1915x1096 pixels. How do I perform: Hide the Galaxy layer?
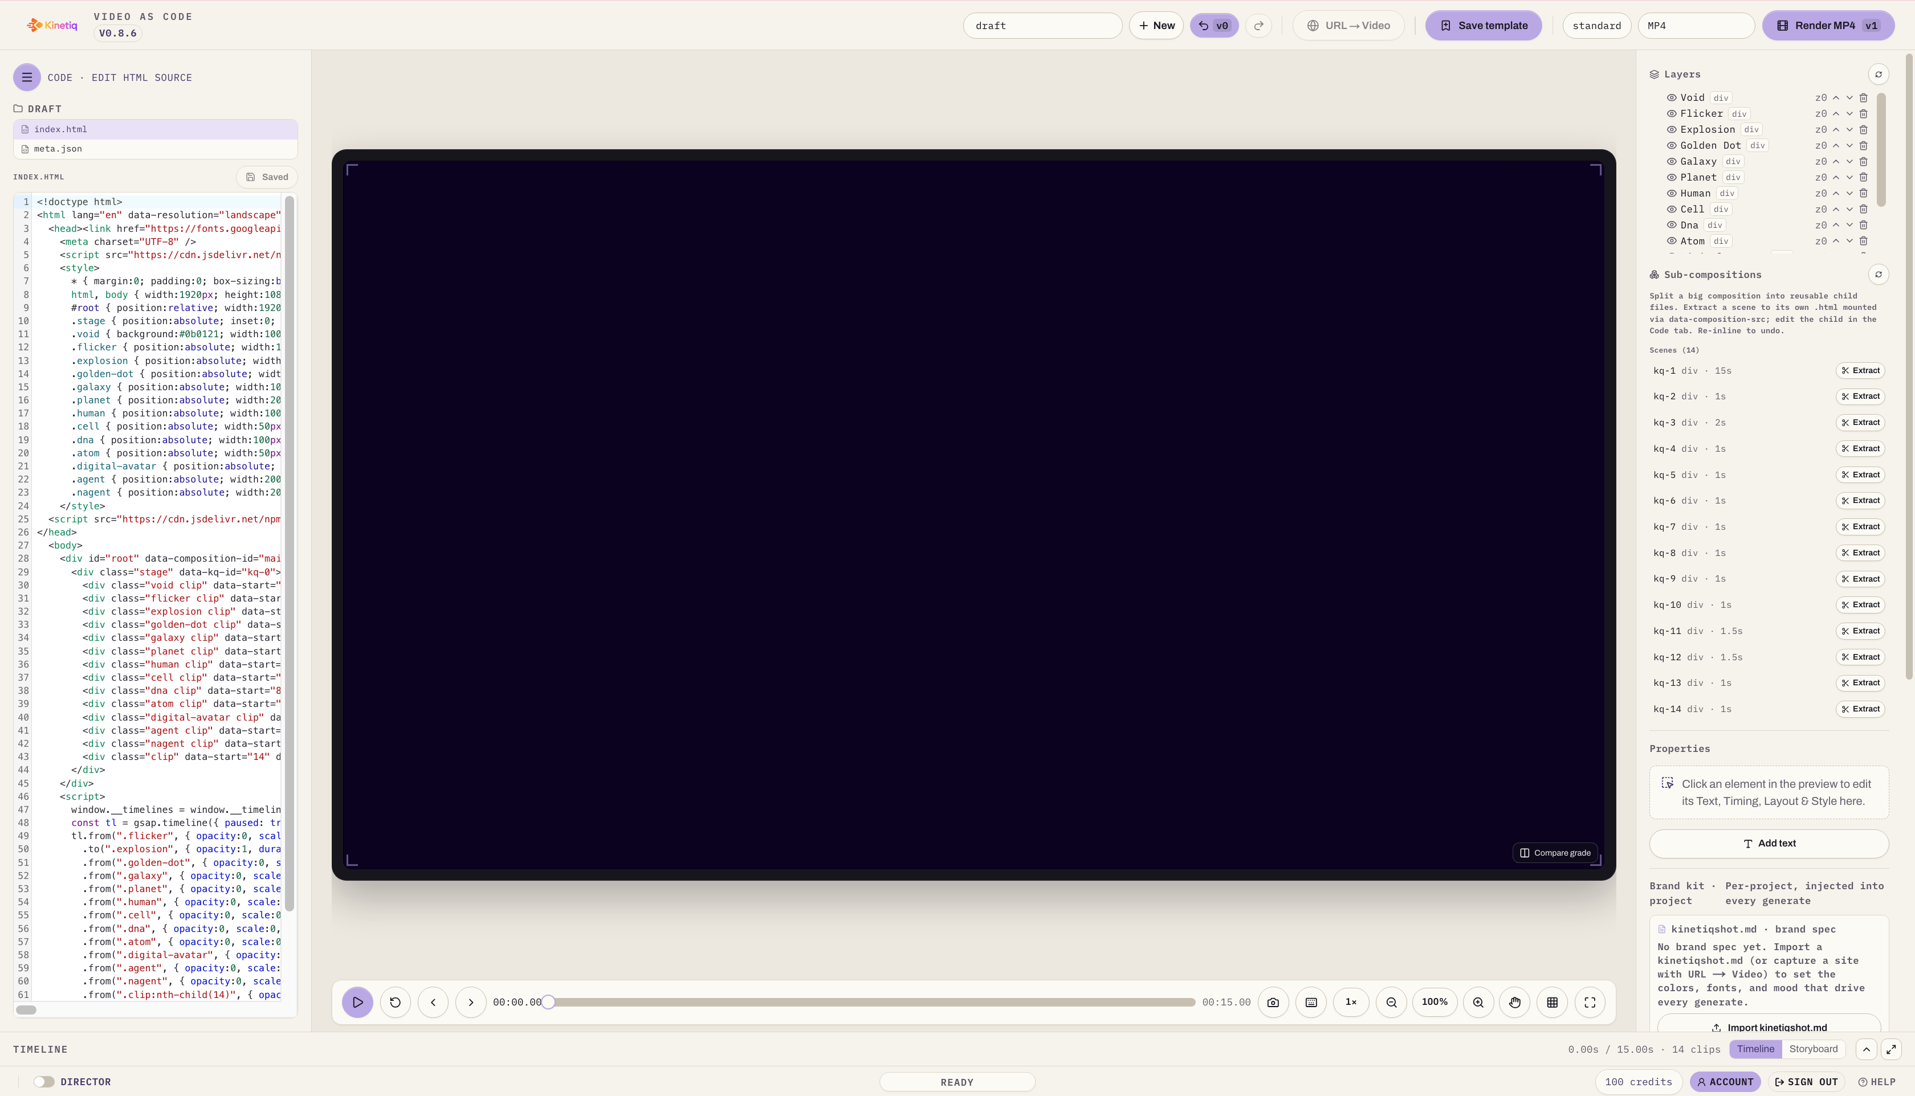point(1671,161)
